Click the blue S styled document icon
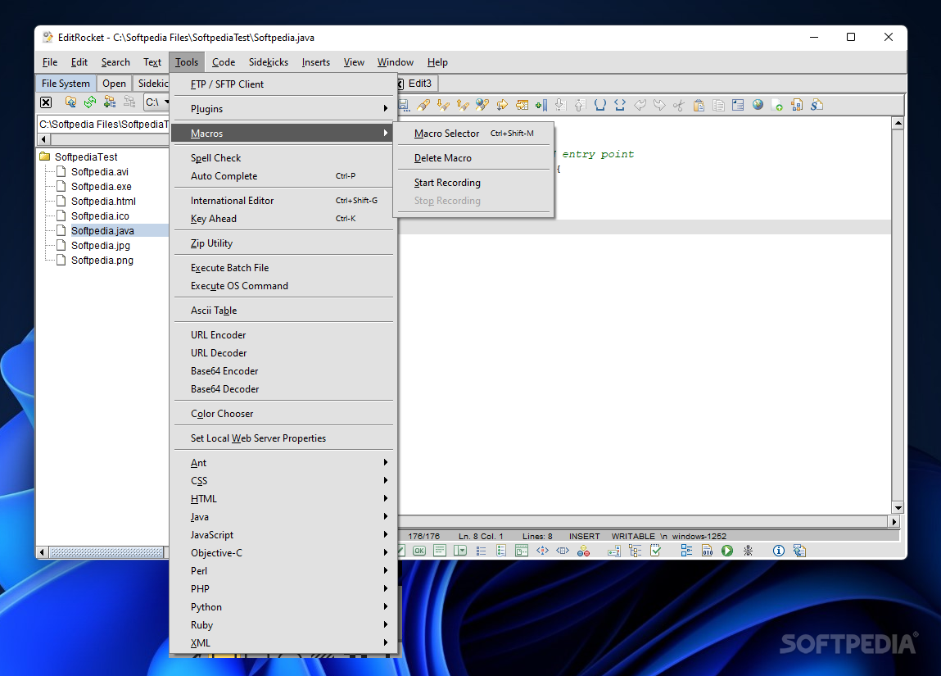941x676 pixels. [x=817, y=105]
